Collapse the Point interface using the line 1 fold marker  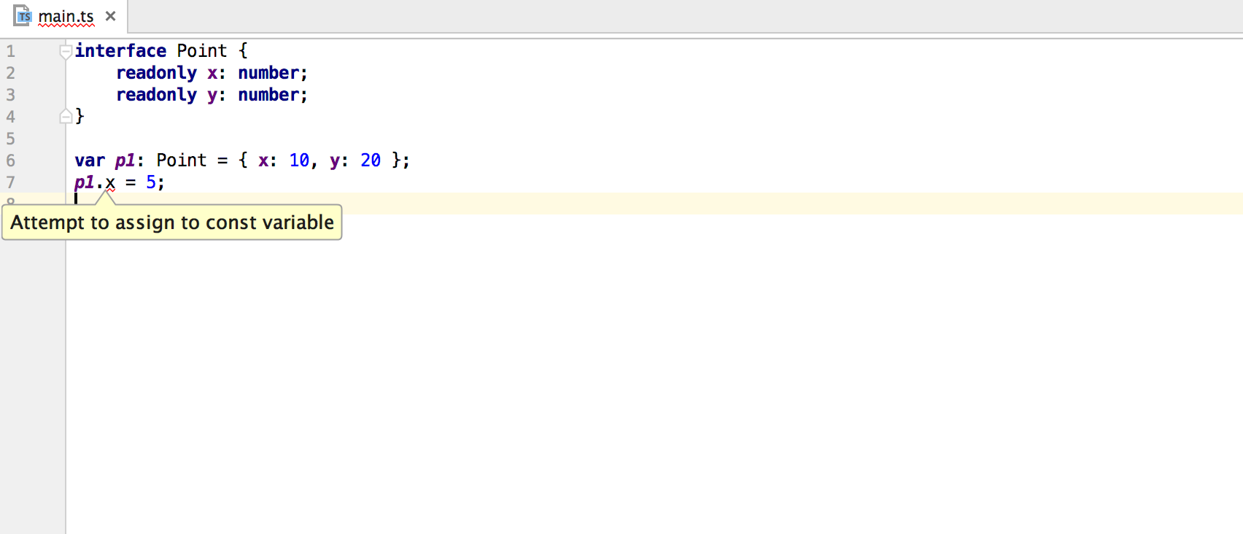click(x=66, y=51)
